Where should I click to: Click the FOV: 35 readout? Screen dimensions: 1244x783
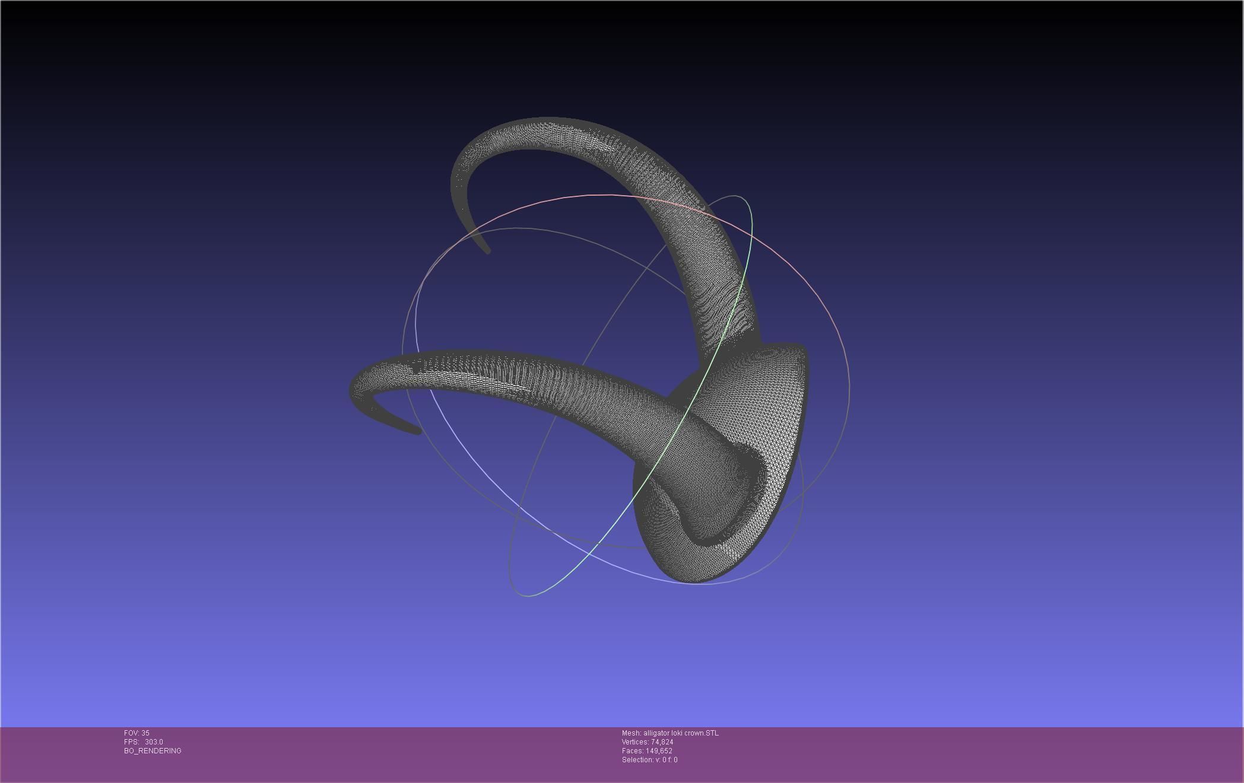137,733
